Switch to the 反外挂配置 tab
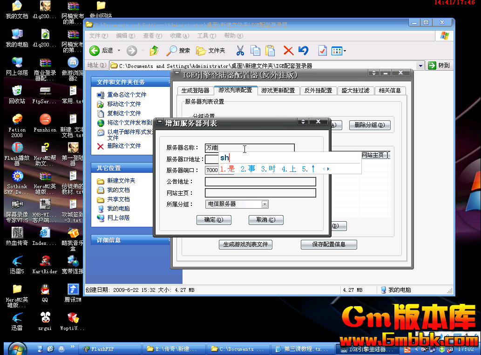The image size is (481, 355). [318, 91]
